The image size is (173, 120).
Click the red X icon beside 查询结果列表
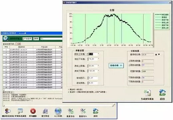tap(20, 44)
